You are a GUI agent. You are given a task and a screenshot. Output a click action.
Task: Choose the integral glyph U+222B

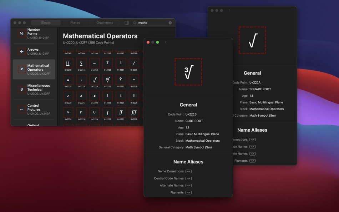click(x=107, y=113)
